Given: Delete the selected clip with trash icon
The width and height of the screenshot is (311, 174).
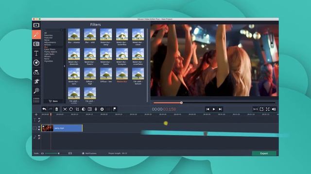Looking at the screenshot, I should click(x=56, y=109).
